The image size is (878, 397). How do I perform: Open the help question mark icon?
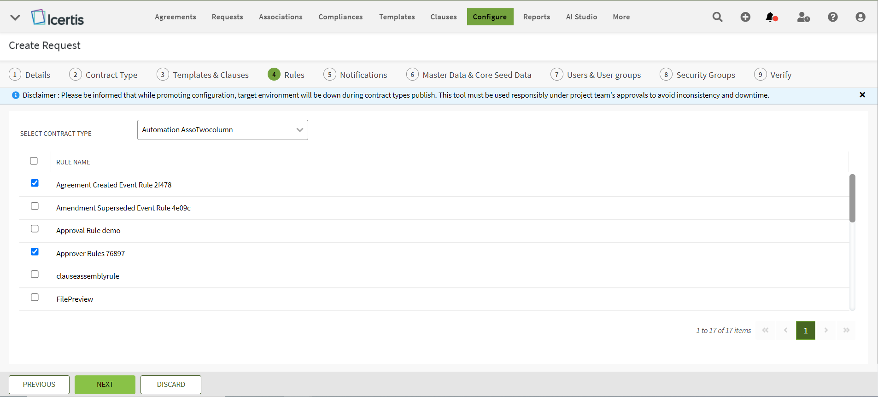[832, 17]
